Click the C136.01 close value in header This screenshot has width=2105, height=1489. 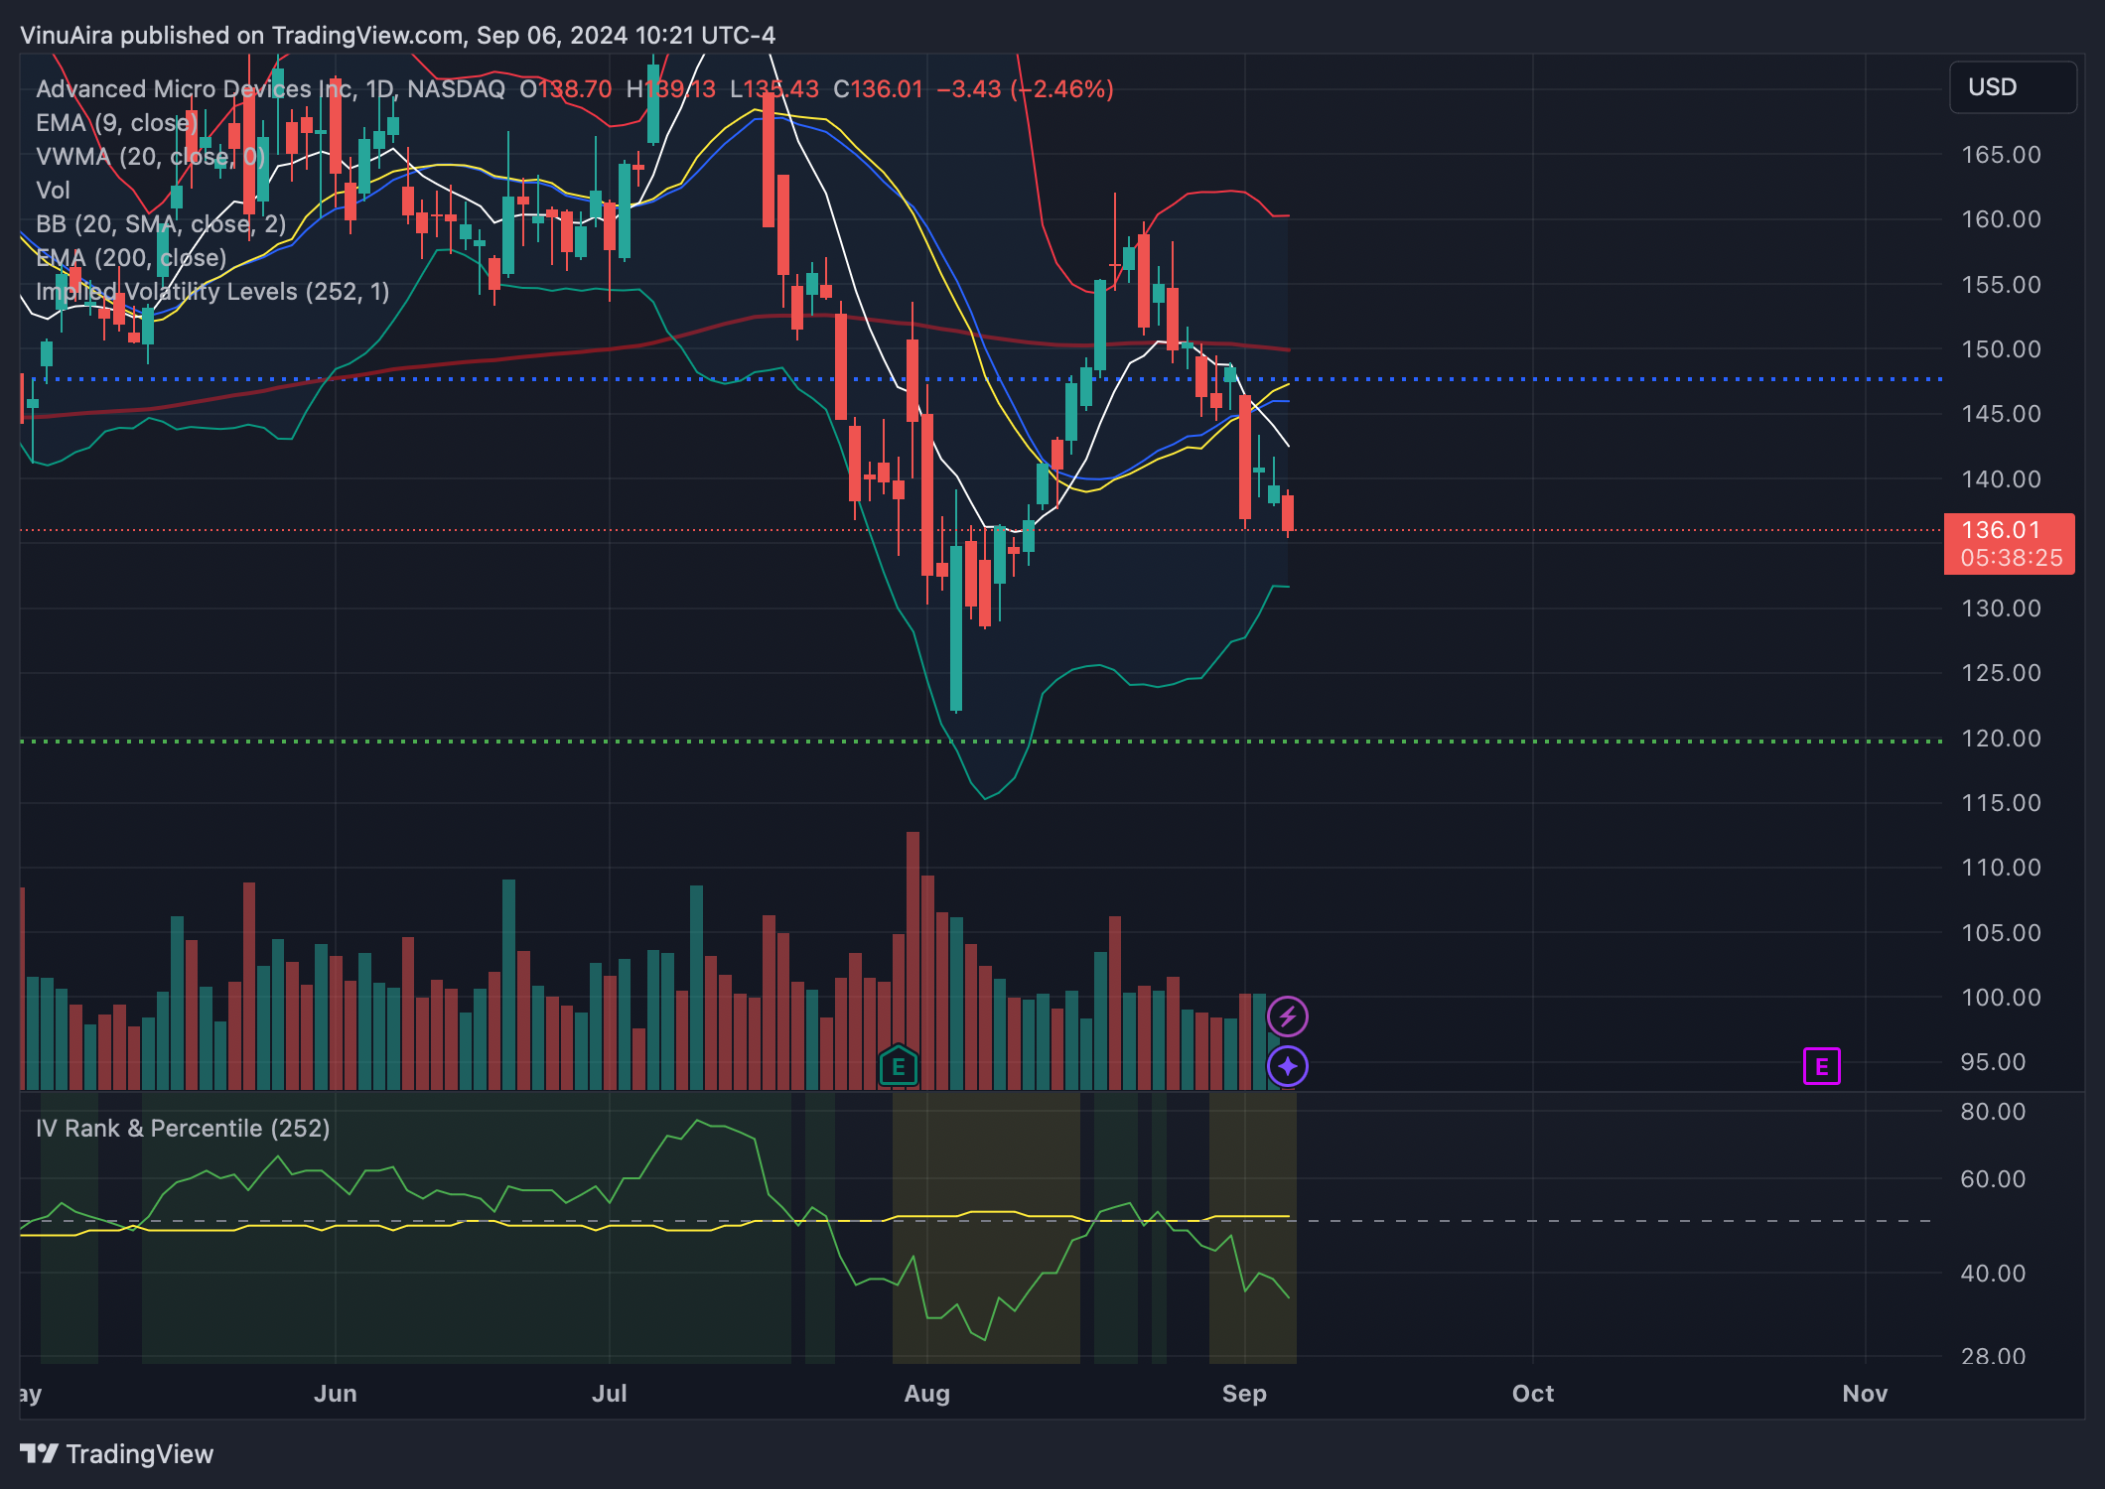[878, 89]
